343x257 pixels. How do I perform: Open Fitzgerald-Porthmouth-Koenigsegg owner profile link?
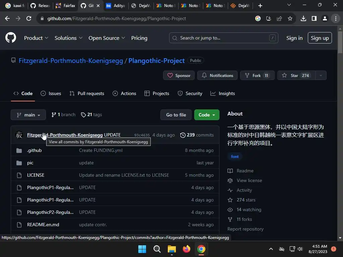coord(71,61)
